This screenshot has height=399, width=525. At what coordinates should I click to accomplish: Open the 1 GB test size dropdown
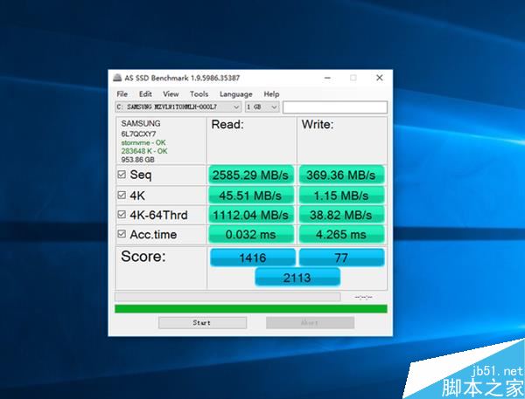point(262,107)
